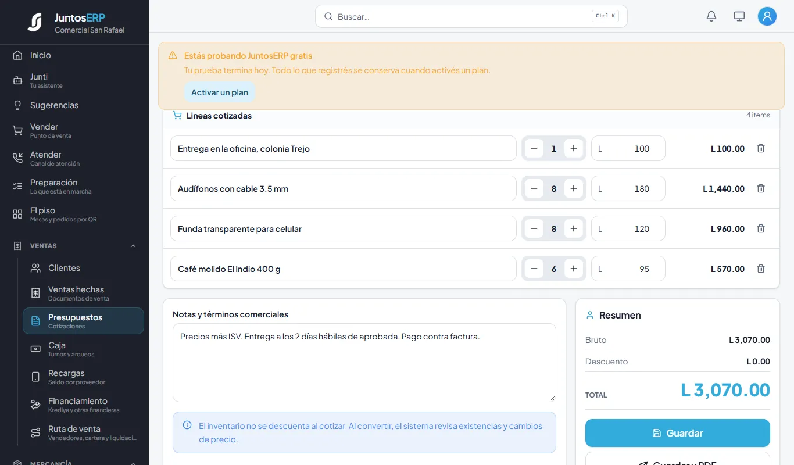Screen dimensions: 794x465
Task: Open Junti assistant
Action: pyautogui.click(x=74, y=80)
